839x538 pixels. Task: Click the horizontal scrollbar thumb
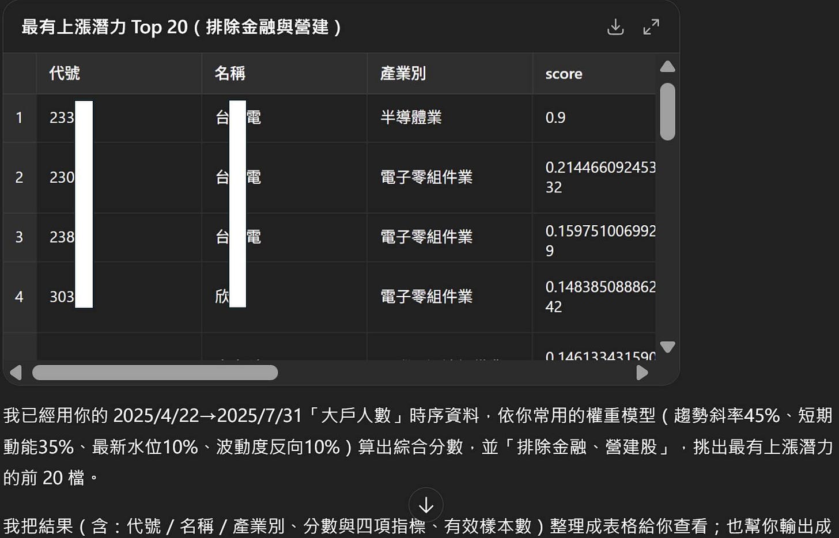(x=156, y=373)
